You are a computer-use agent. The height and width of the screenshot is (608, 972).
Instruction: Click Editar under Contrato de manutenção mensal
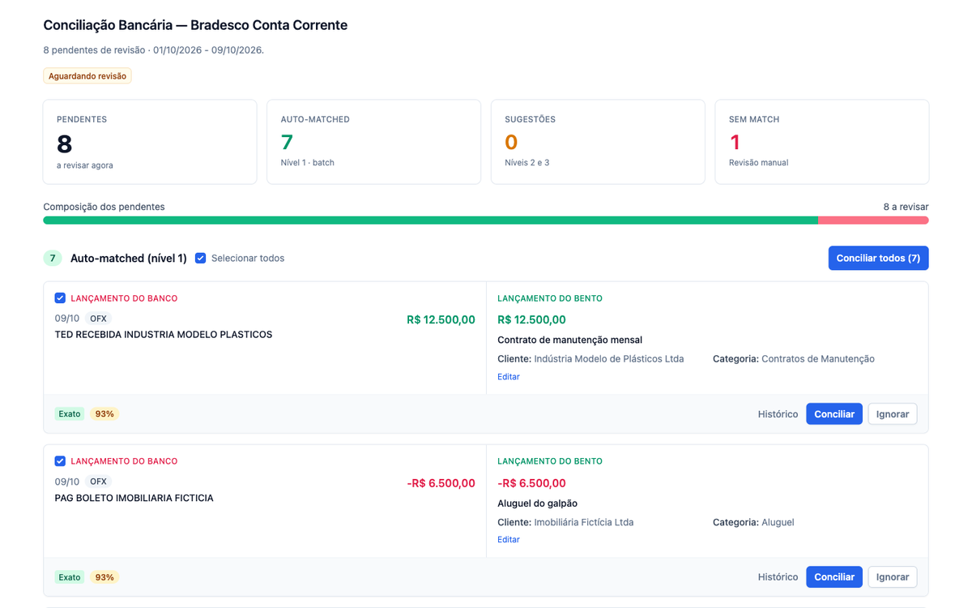[509, 377]
